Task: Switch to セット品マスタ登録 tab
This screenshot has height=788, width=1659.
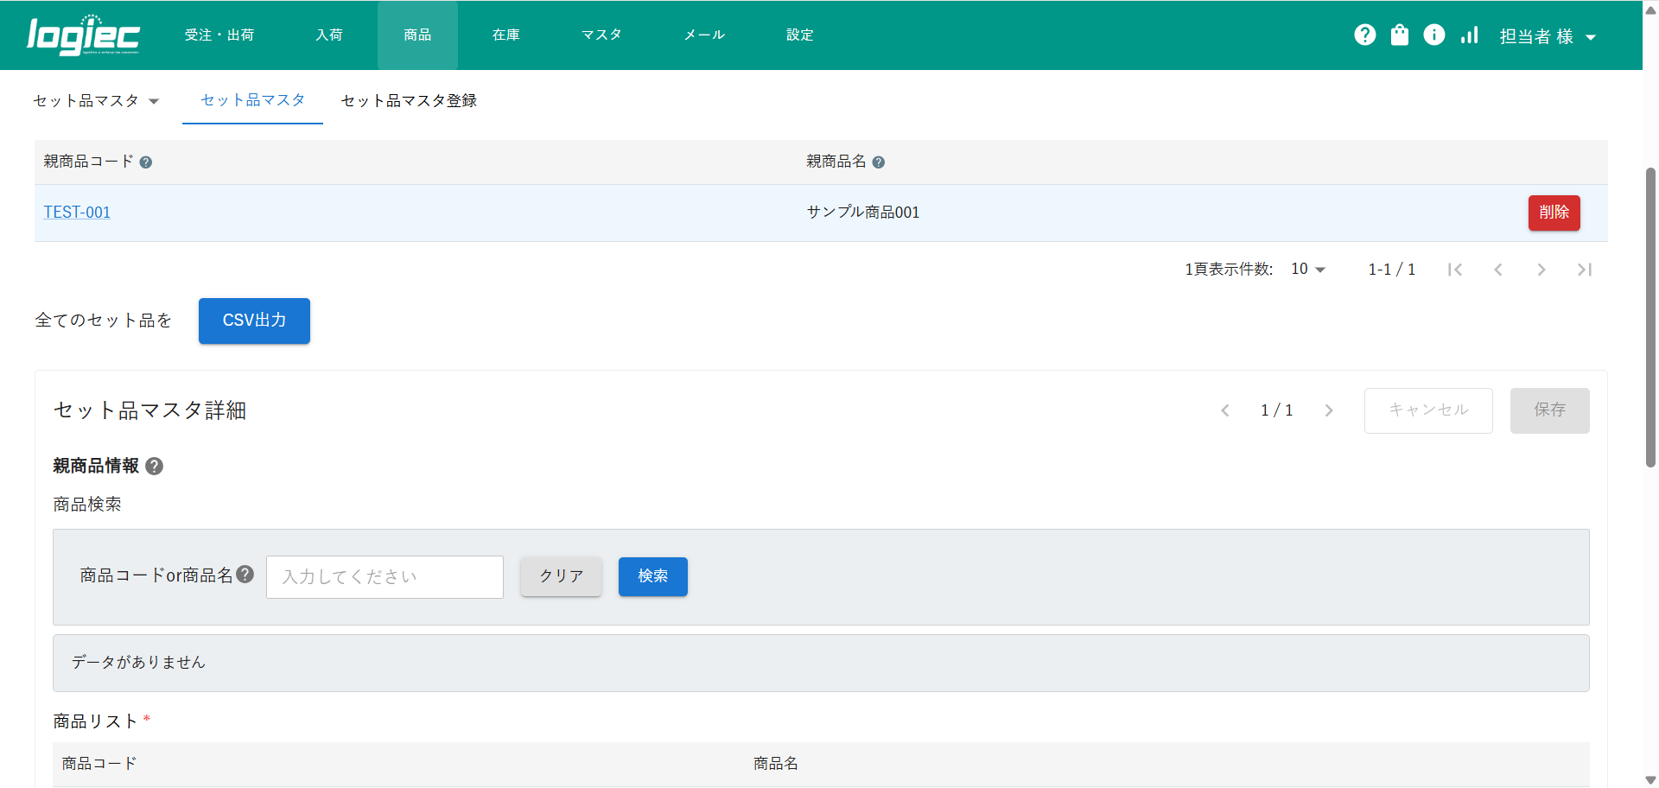Action: [x=409, y=101]
